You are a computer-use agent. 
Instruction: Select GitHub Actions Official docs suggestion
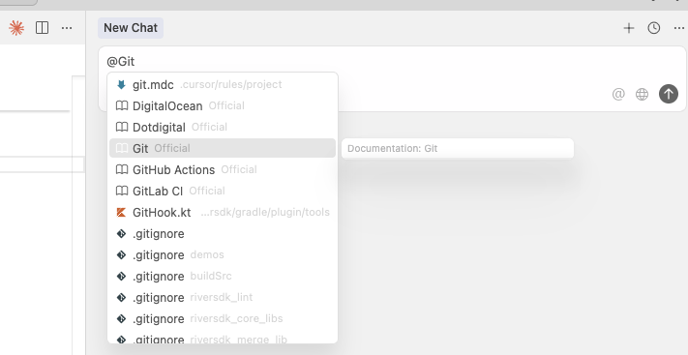223,170
